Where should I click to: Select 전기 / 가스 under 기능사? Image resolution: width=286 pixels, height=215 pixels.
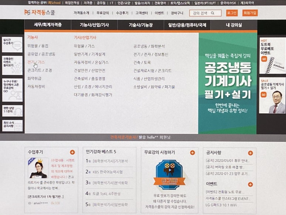point(36,62)
